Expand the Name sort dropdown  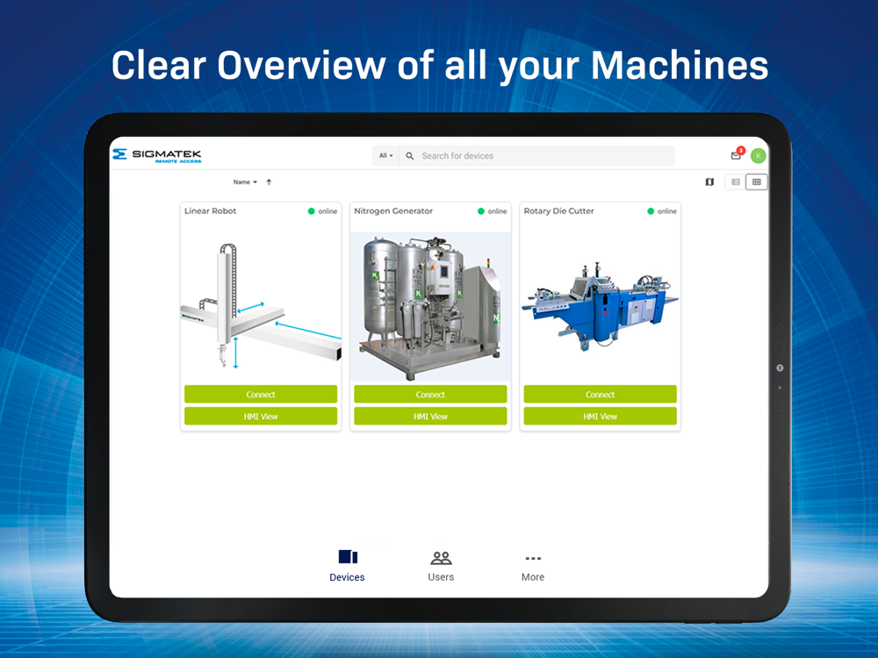pos(245,182)
